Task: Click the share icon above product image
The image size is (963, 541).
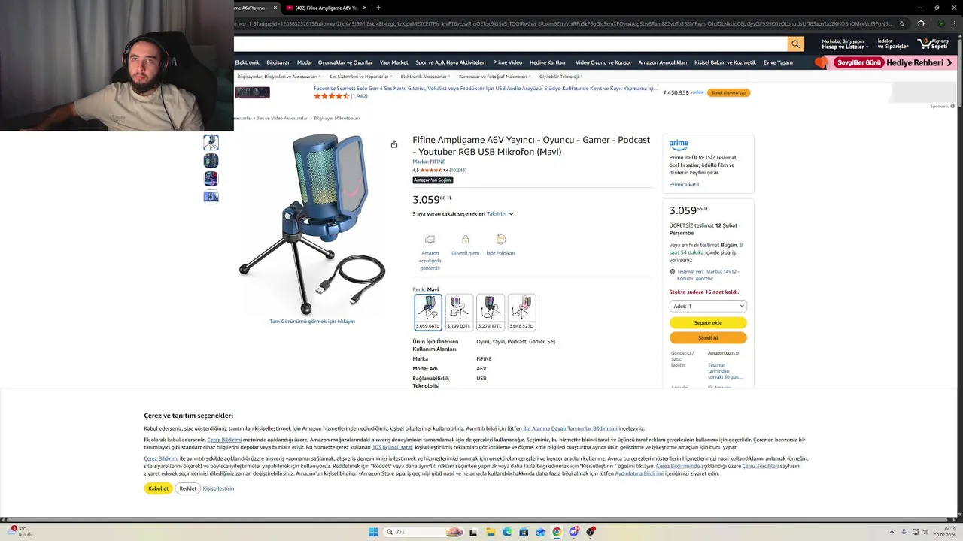Action: 394,144
